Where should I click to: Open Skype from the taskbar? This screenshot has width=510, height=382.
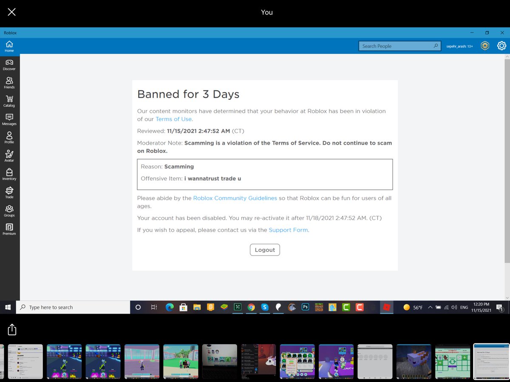coord(265,307)
